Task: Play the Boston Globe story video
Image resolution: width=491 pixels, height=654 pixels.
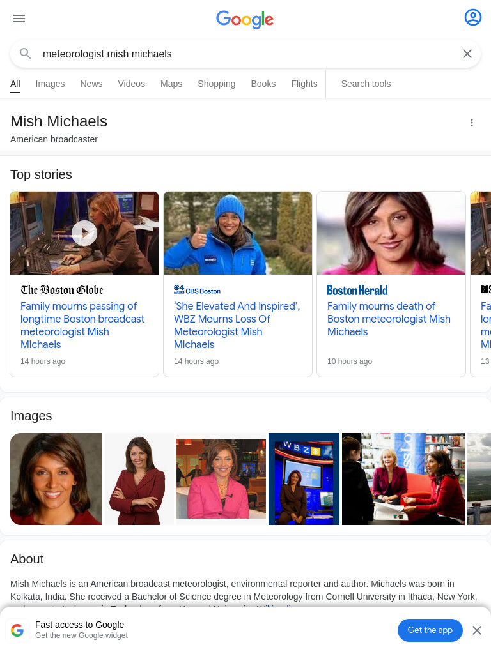Action: point(84,233)
